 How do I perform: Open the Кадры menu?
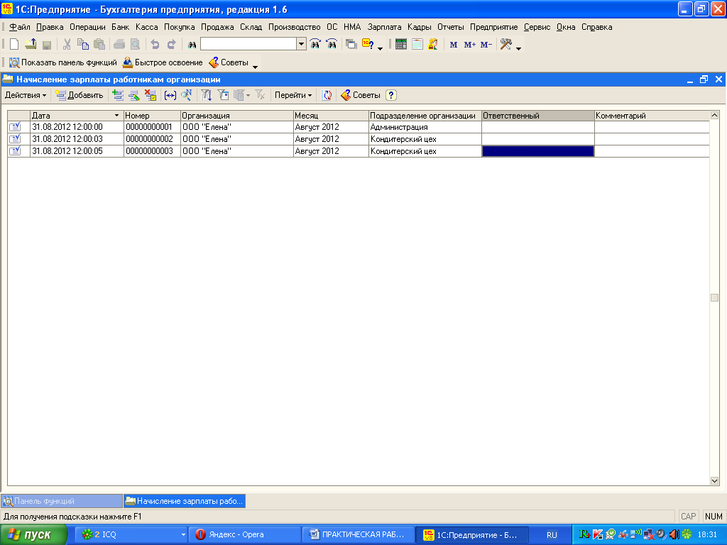click(x=419, y=27)
